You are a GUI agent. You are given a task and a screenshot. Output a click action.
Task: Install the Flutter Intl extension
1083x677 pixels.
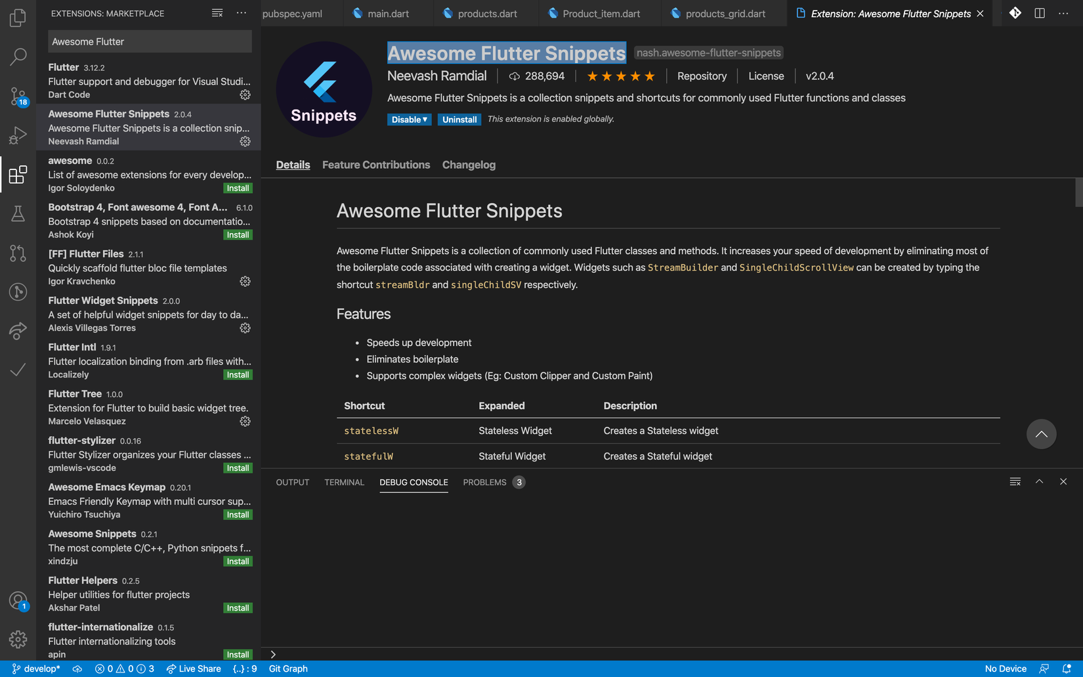point(238,374)
